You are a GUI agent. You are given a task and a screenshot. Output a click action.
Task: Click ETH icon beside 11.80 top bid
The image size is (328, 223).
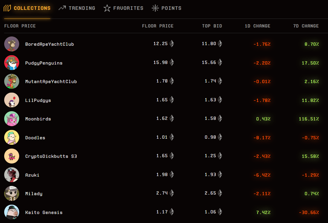click(220, 43)
